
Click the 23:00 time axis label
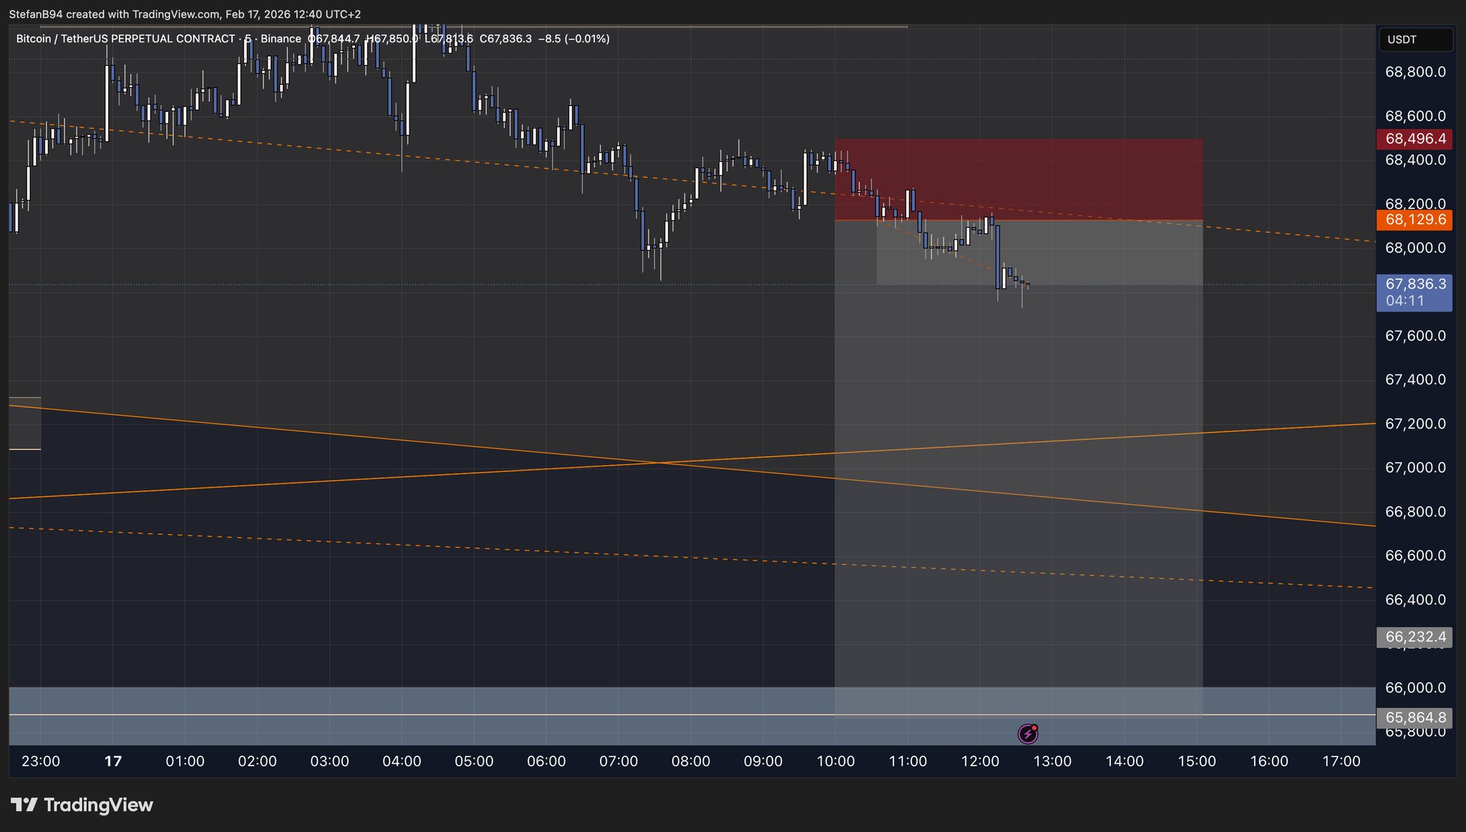41,761
